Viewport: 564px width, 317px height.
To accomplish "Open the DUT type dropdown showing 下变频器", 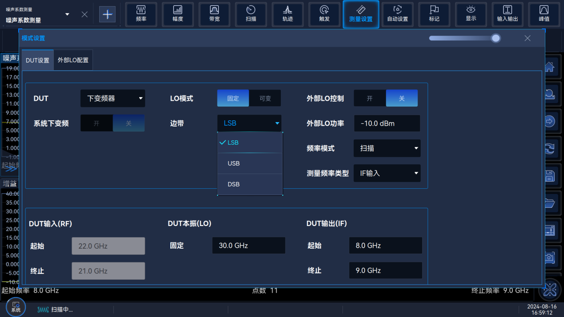I will pos(113,98).
